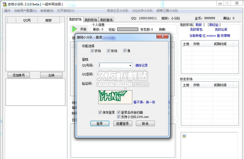The image size is (244, 159).
Task: Open 老板键(B) menu
Action: coord(47,11)
